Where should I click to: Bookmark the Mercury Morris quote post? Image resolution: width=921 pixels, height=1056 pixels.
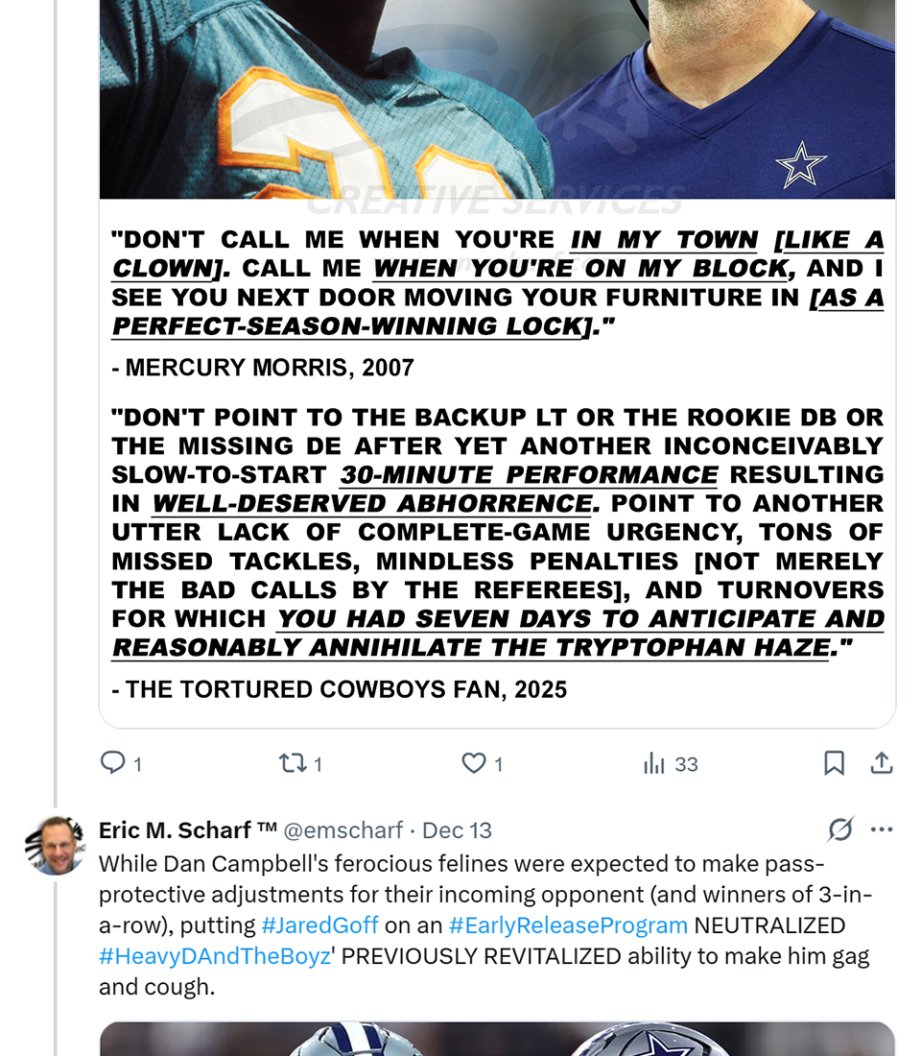[x=834, y=763]
